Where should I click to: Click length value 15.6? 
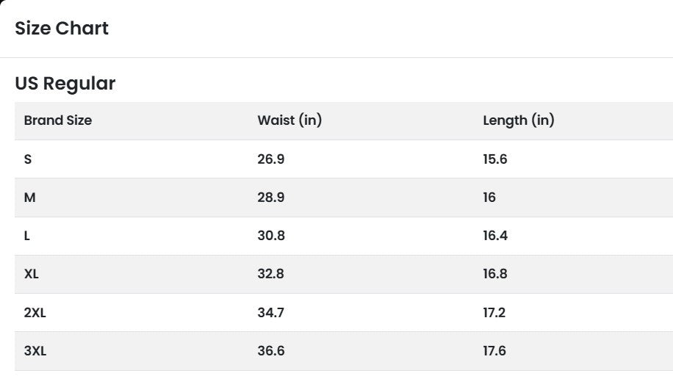(x=494, y=159)
